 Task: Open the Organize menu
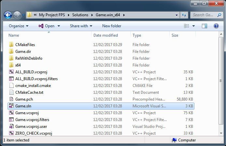coord(19,26)
